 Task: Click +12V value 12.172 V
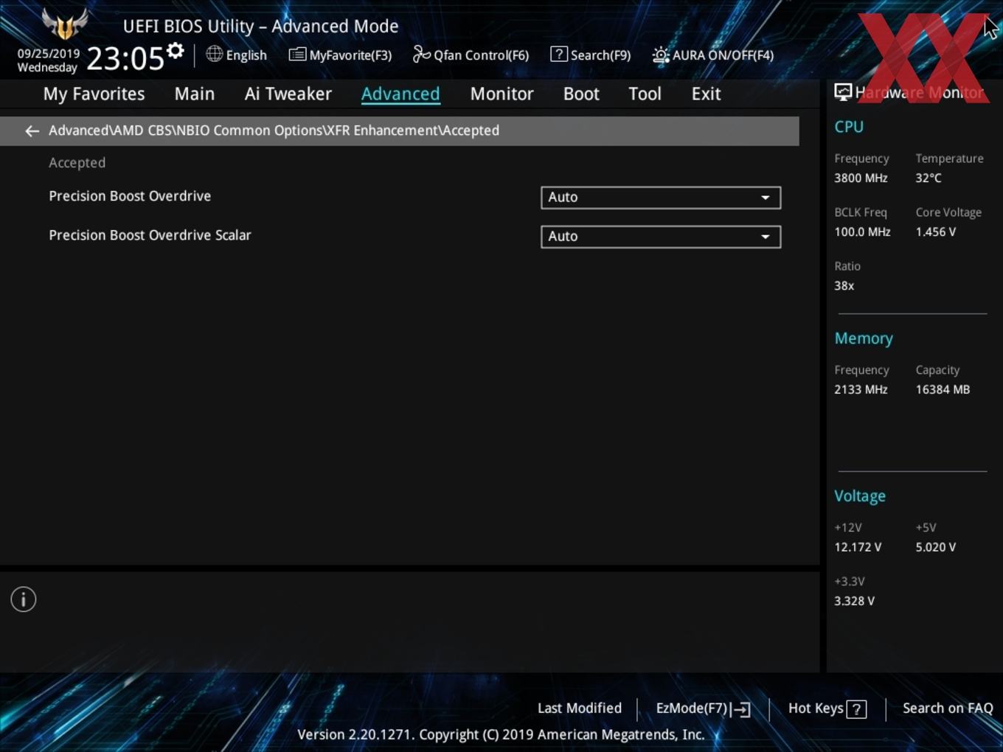858,547
